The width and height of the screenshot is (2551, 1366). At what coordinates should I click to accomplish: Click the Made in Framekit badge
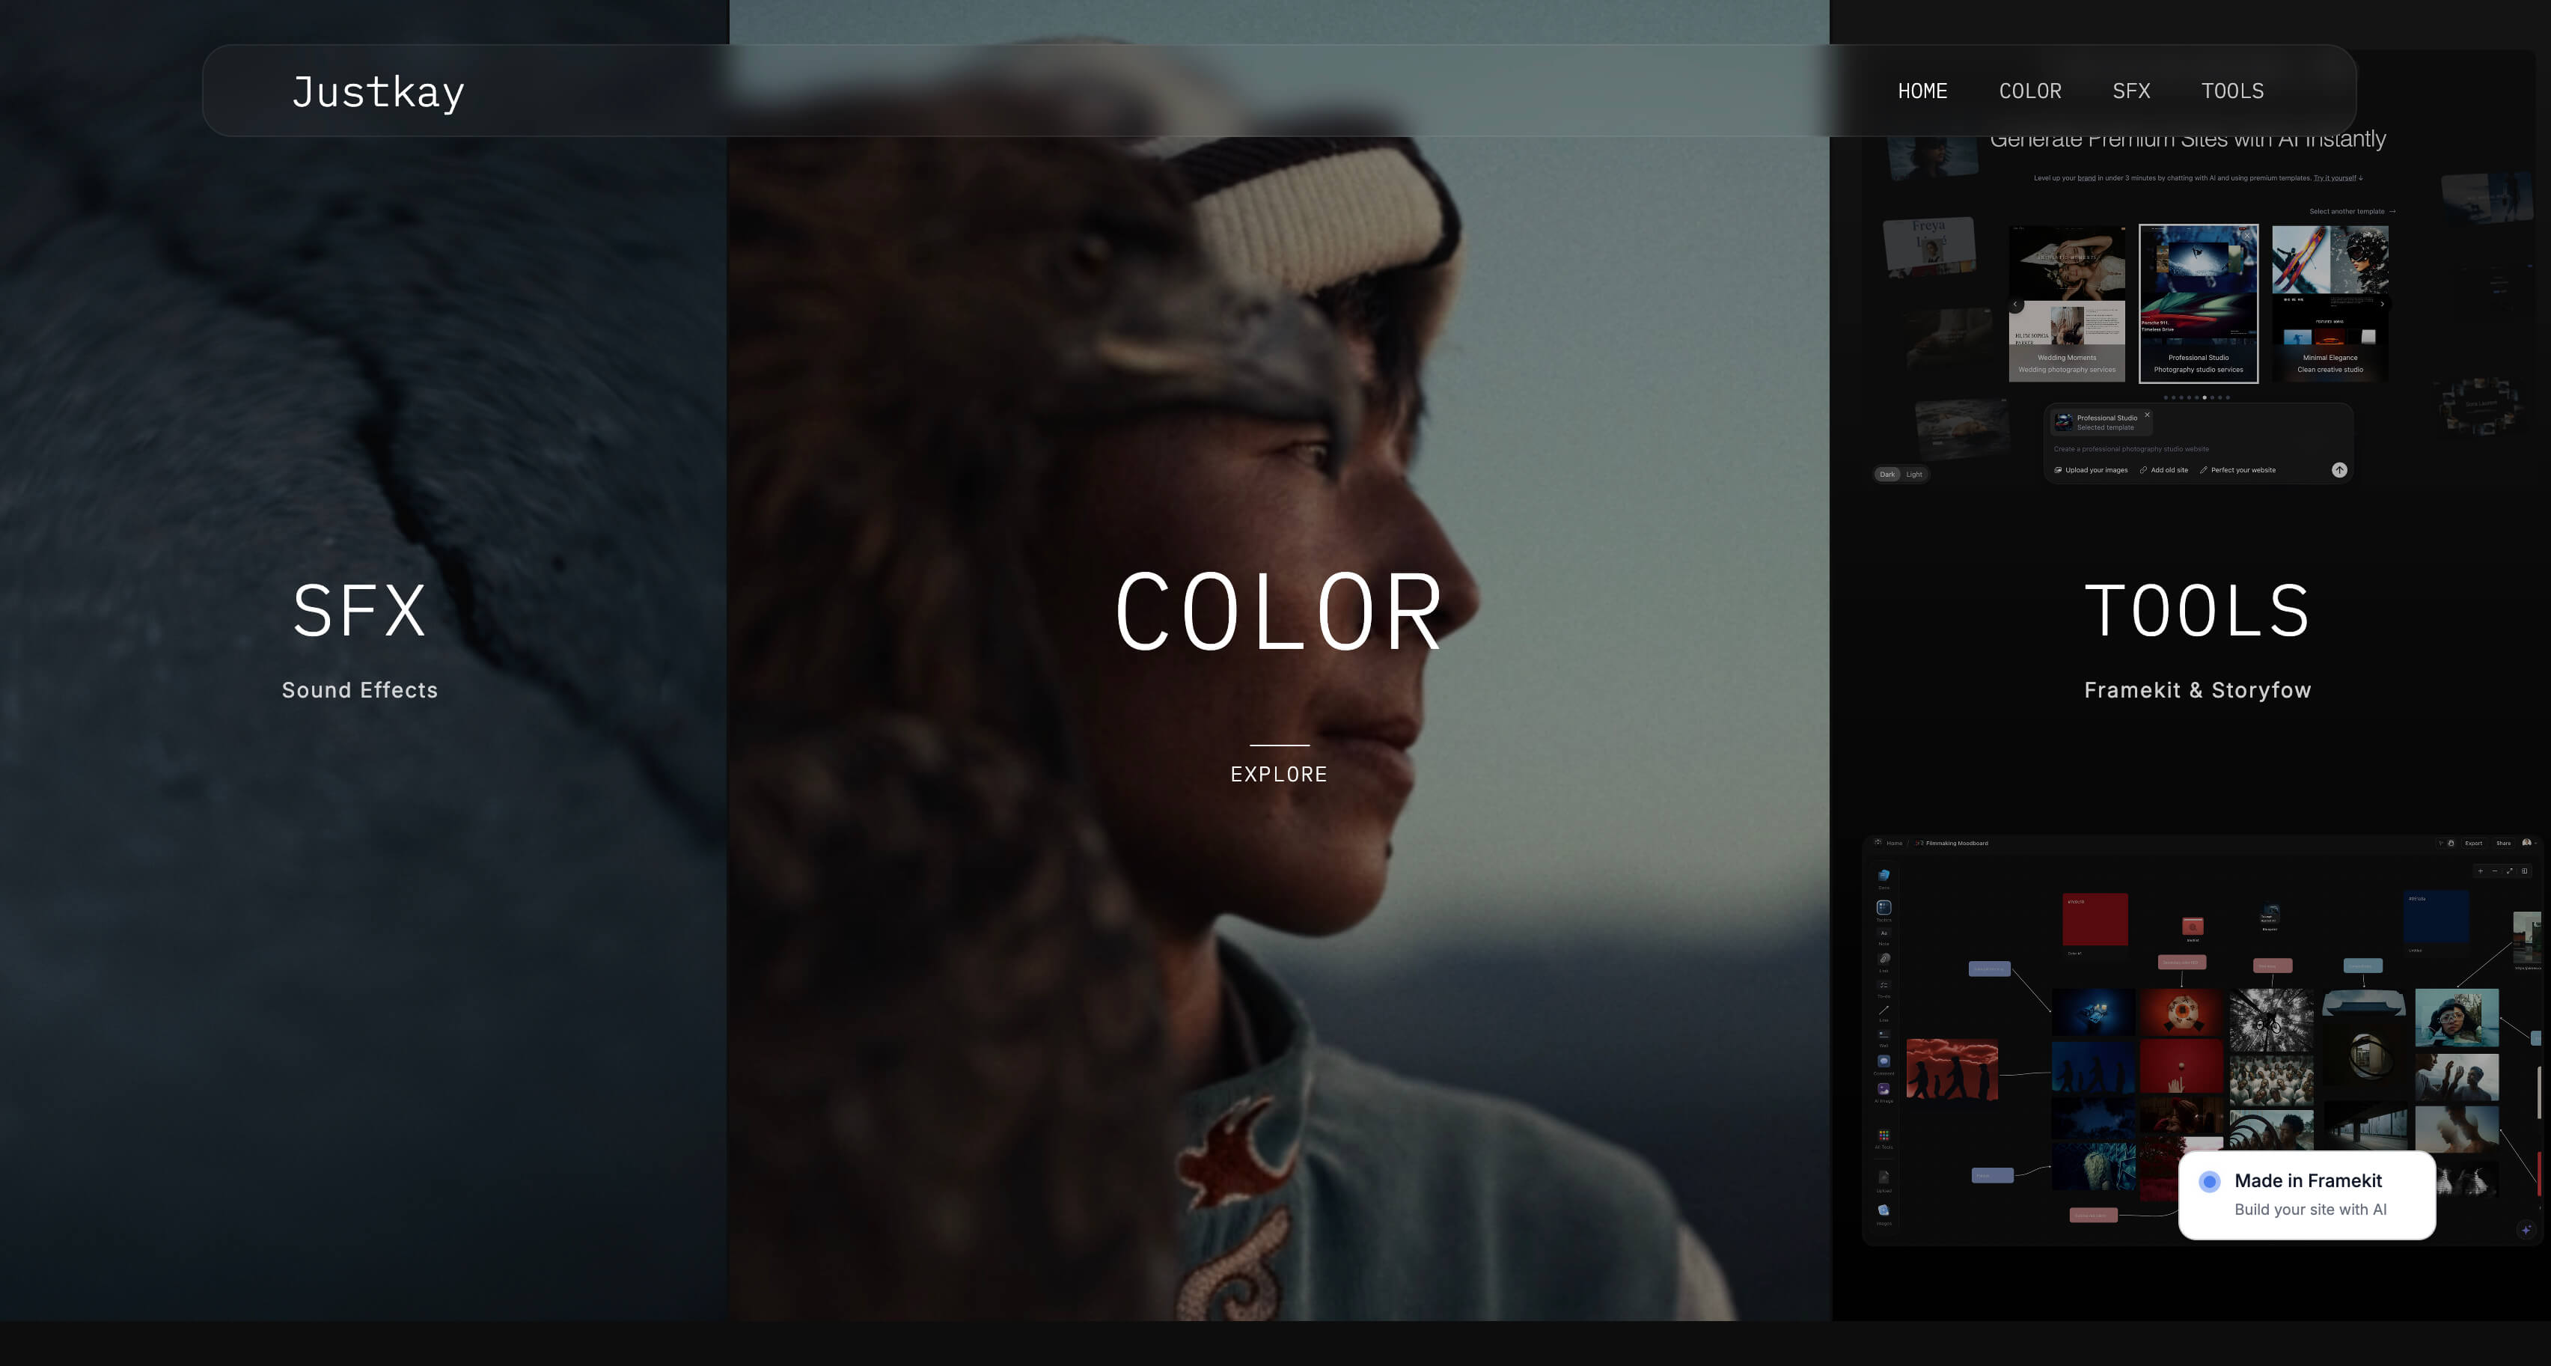[x=2306, y=1195]
